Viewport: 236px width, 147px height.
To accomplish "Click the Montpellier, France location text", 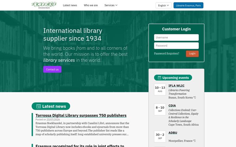I will [180, 141].
